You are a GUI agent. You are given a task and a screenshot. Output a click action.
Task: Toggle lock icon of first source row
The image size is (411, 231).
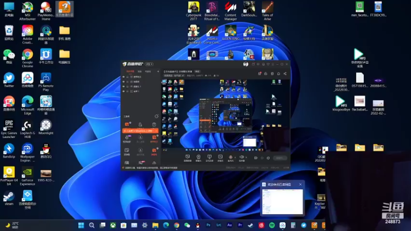click(x=127, y=76)
